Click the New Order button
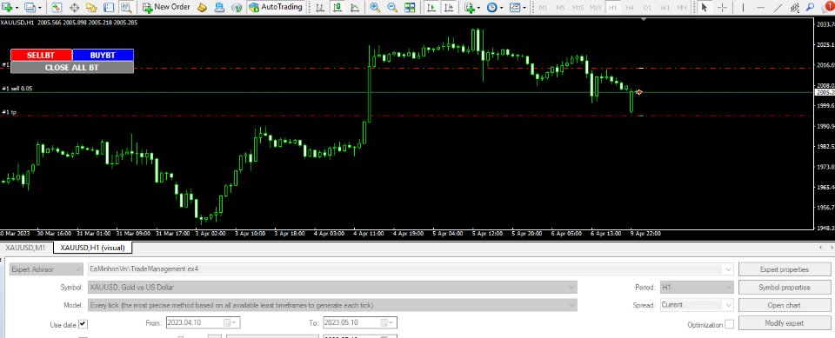This screenshot has width=835, height=338. pos(166,8)
